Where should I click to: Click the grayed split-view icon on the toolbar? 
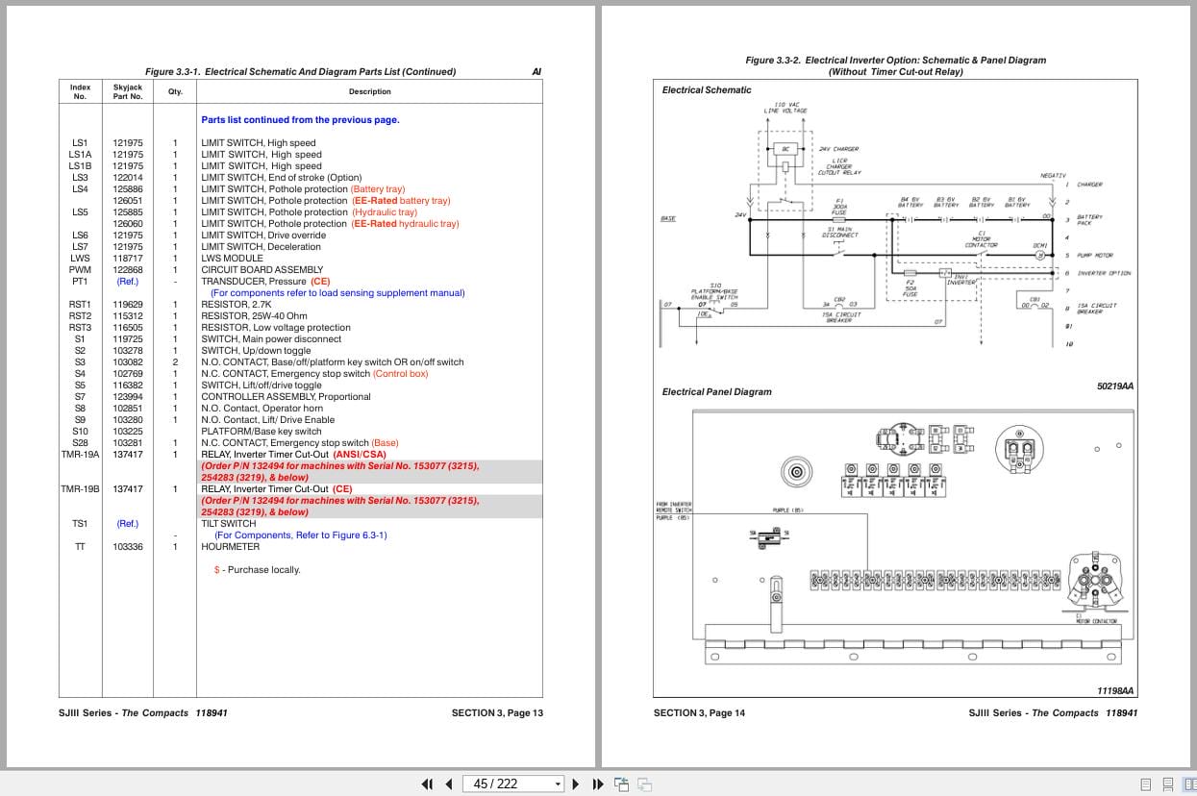[644, 784]
